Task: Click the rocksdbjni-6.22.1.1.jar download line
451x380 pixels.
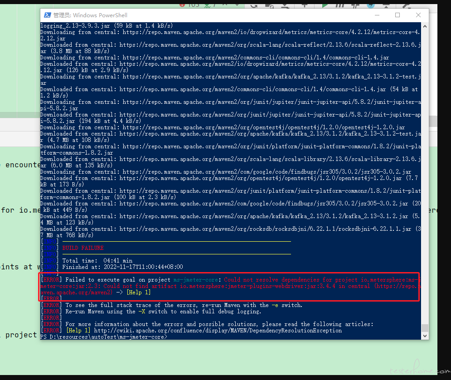Action: [230, 232]
